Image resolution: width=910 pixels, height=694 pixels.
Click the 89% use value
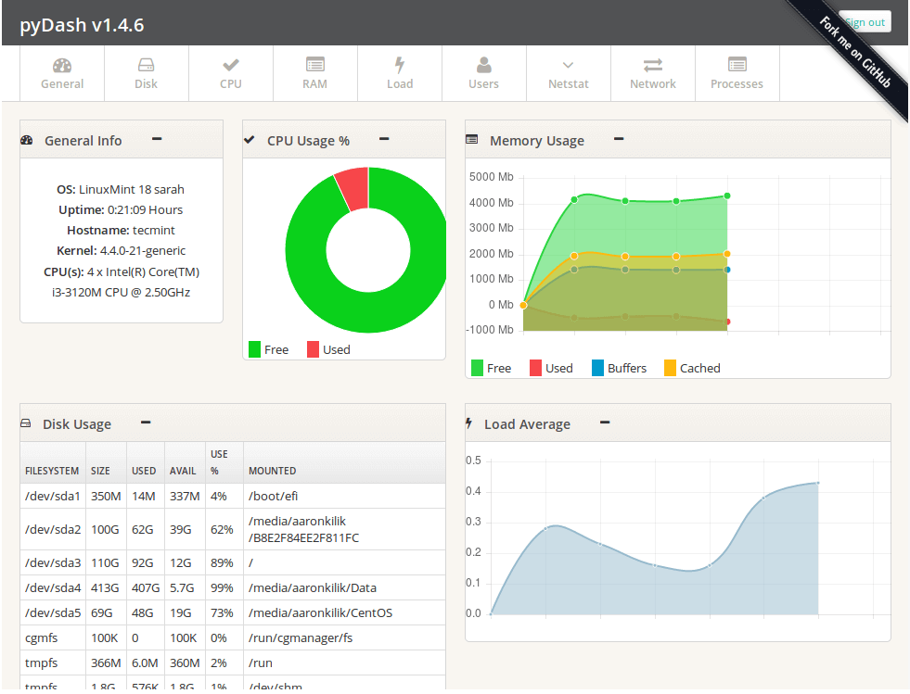point(222,563)
